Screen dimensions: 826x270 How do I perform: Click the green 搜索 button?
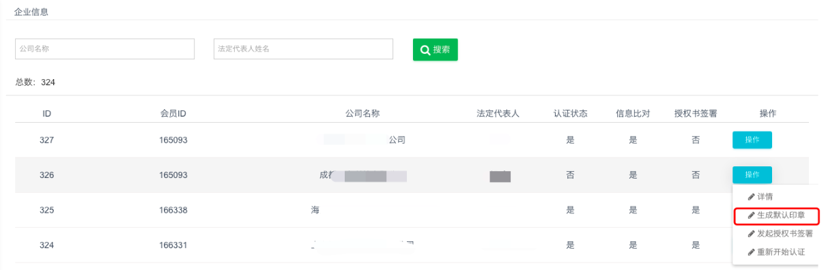[435, 50]
